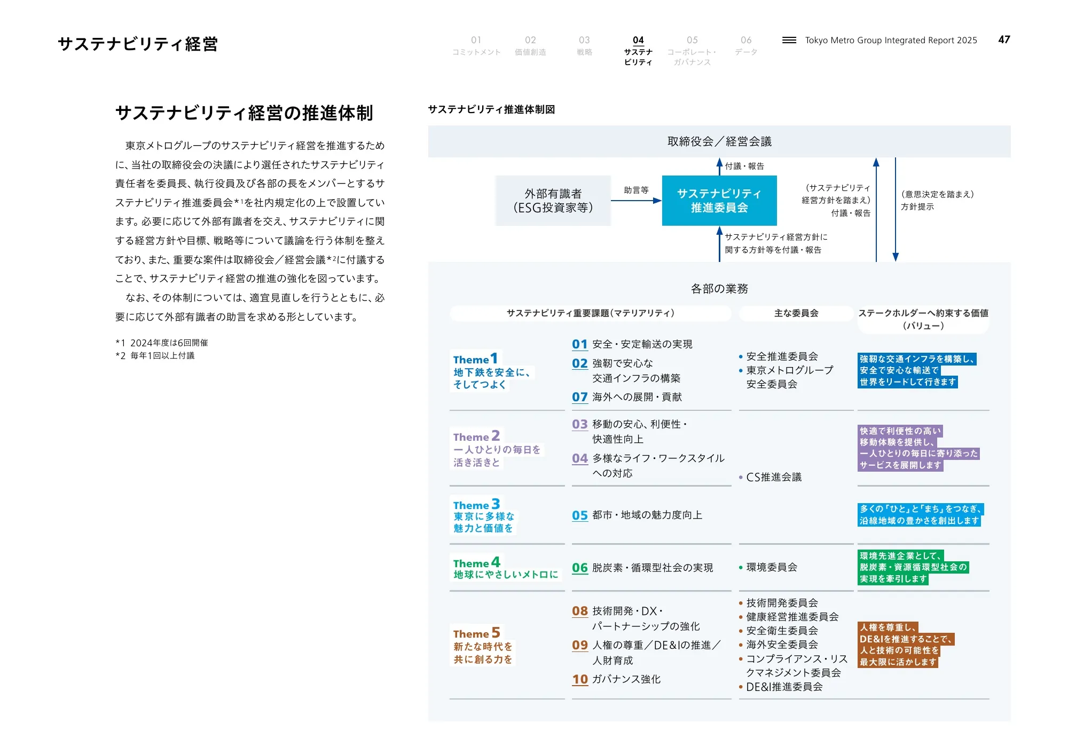Click the 取締役会／経営会議 box
The height and width of the screenshot is (755, 1068).
[719, 141]
